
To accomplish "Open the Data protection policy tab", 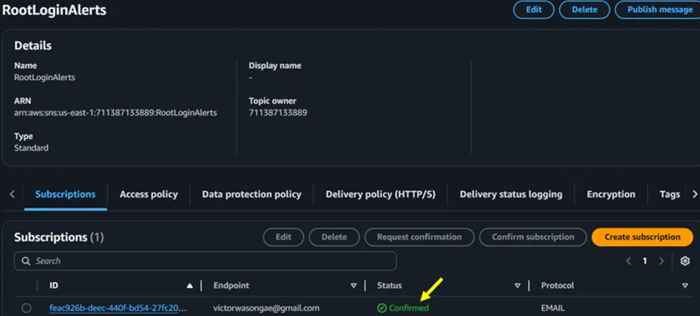I will tap(252, 194).
